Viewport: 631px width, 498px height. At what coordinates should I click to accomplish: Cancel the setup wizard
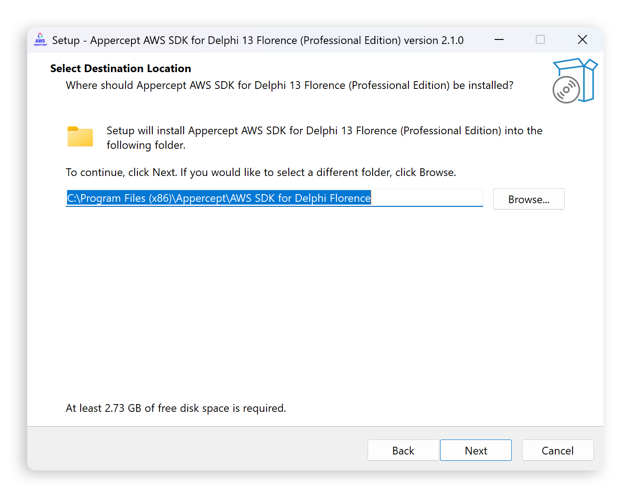pyautogui.click(x=558, y=450)
